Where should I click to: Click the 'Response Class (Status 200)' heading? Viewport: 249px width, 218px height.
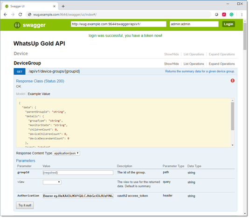point(40,81)
